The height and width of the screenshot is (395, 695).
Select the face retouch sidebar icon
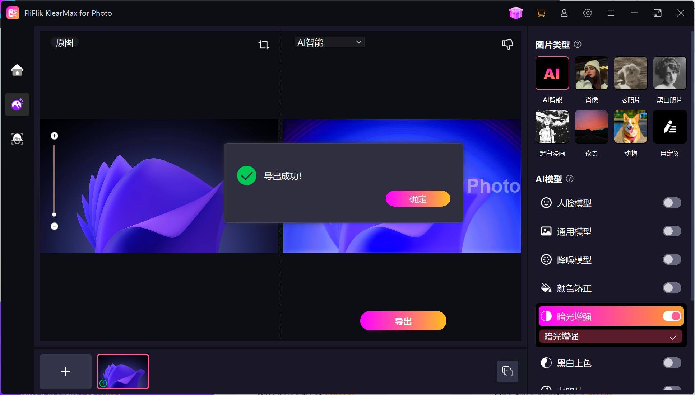coord(17,139)
